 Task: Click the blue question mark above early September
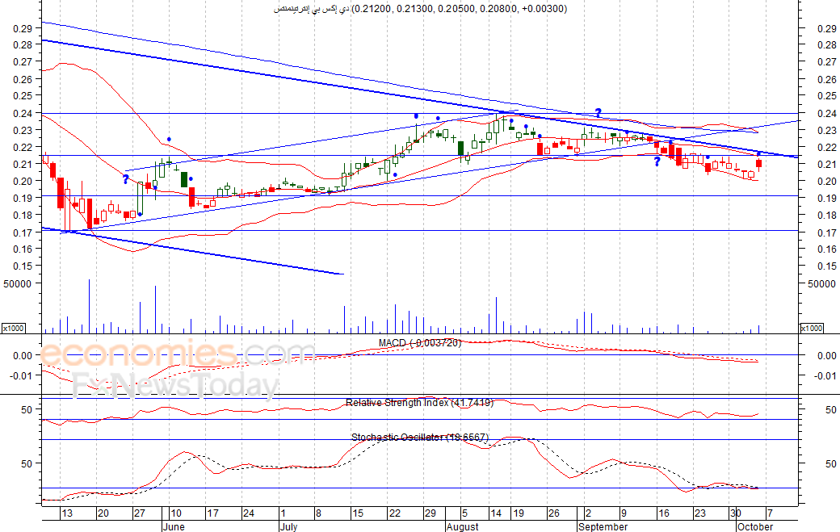click(x=598, y=113)
